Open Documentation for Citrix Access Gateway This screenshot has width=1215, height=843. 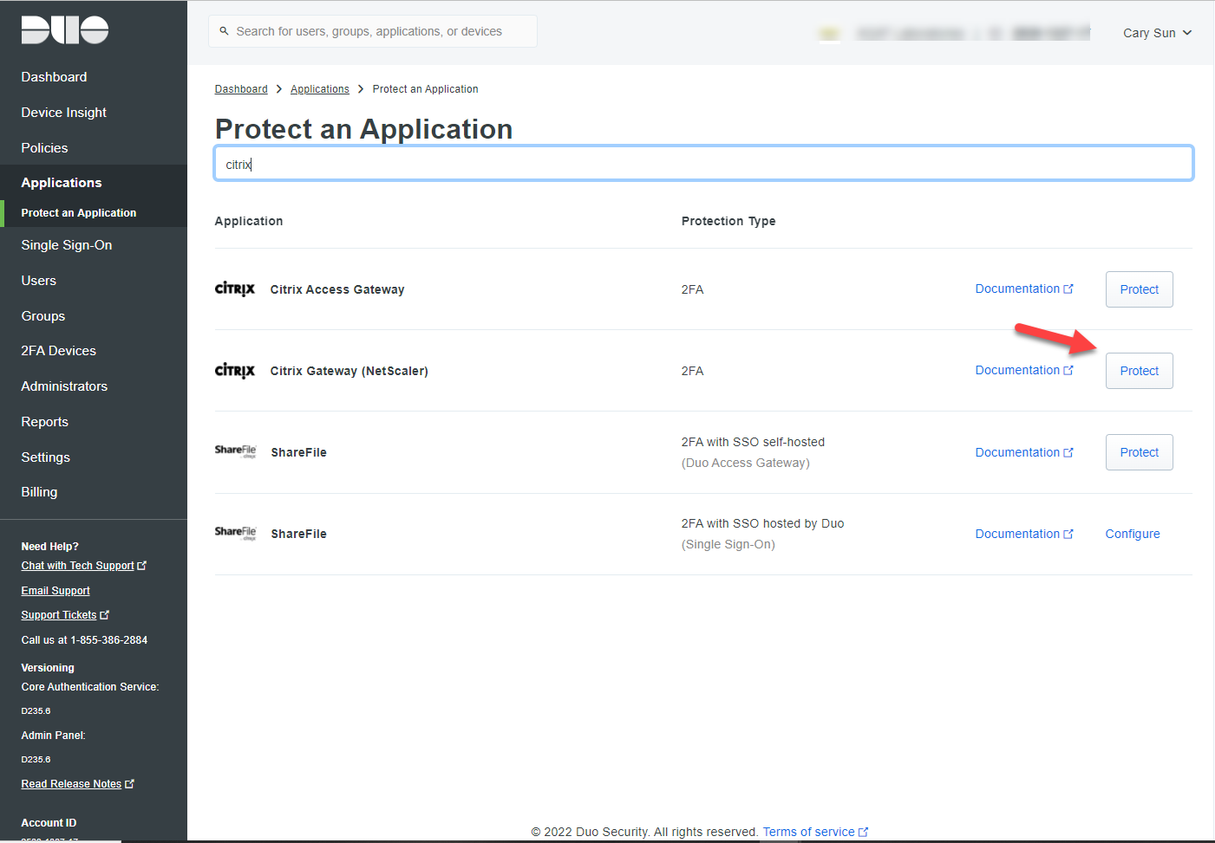pos(1024,289)
